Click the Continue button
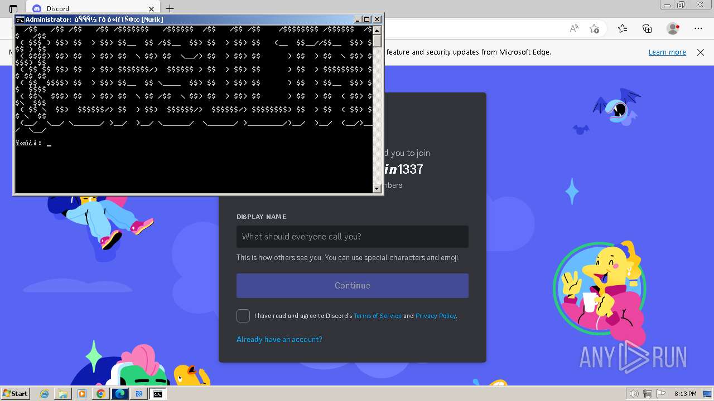 [353, 286]
